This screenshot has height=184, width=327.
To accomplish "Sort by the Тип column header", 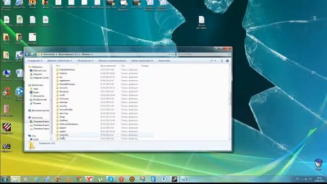I will point(123,66).
